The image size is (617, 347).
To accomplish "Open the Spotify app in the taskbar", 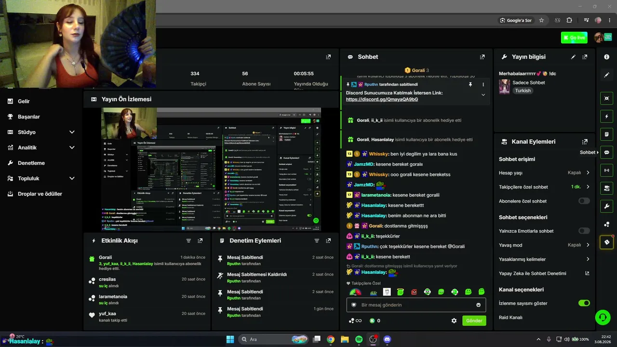I will [359, 339].
